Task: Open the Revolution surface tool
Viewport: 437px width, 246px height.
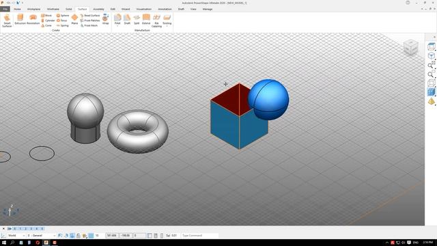Action: coord(33,20)
